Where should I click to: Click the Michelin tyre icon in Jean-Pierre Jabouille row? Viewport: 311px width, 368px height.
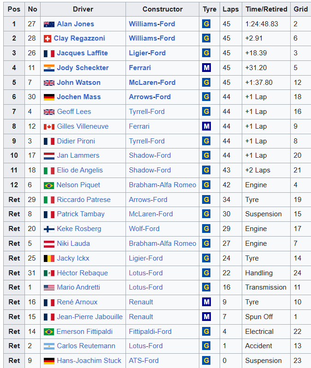(x=206, y=317)
